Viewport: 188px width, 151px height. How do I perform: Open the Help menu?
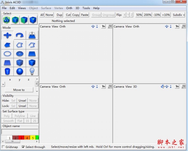(96, 8)
